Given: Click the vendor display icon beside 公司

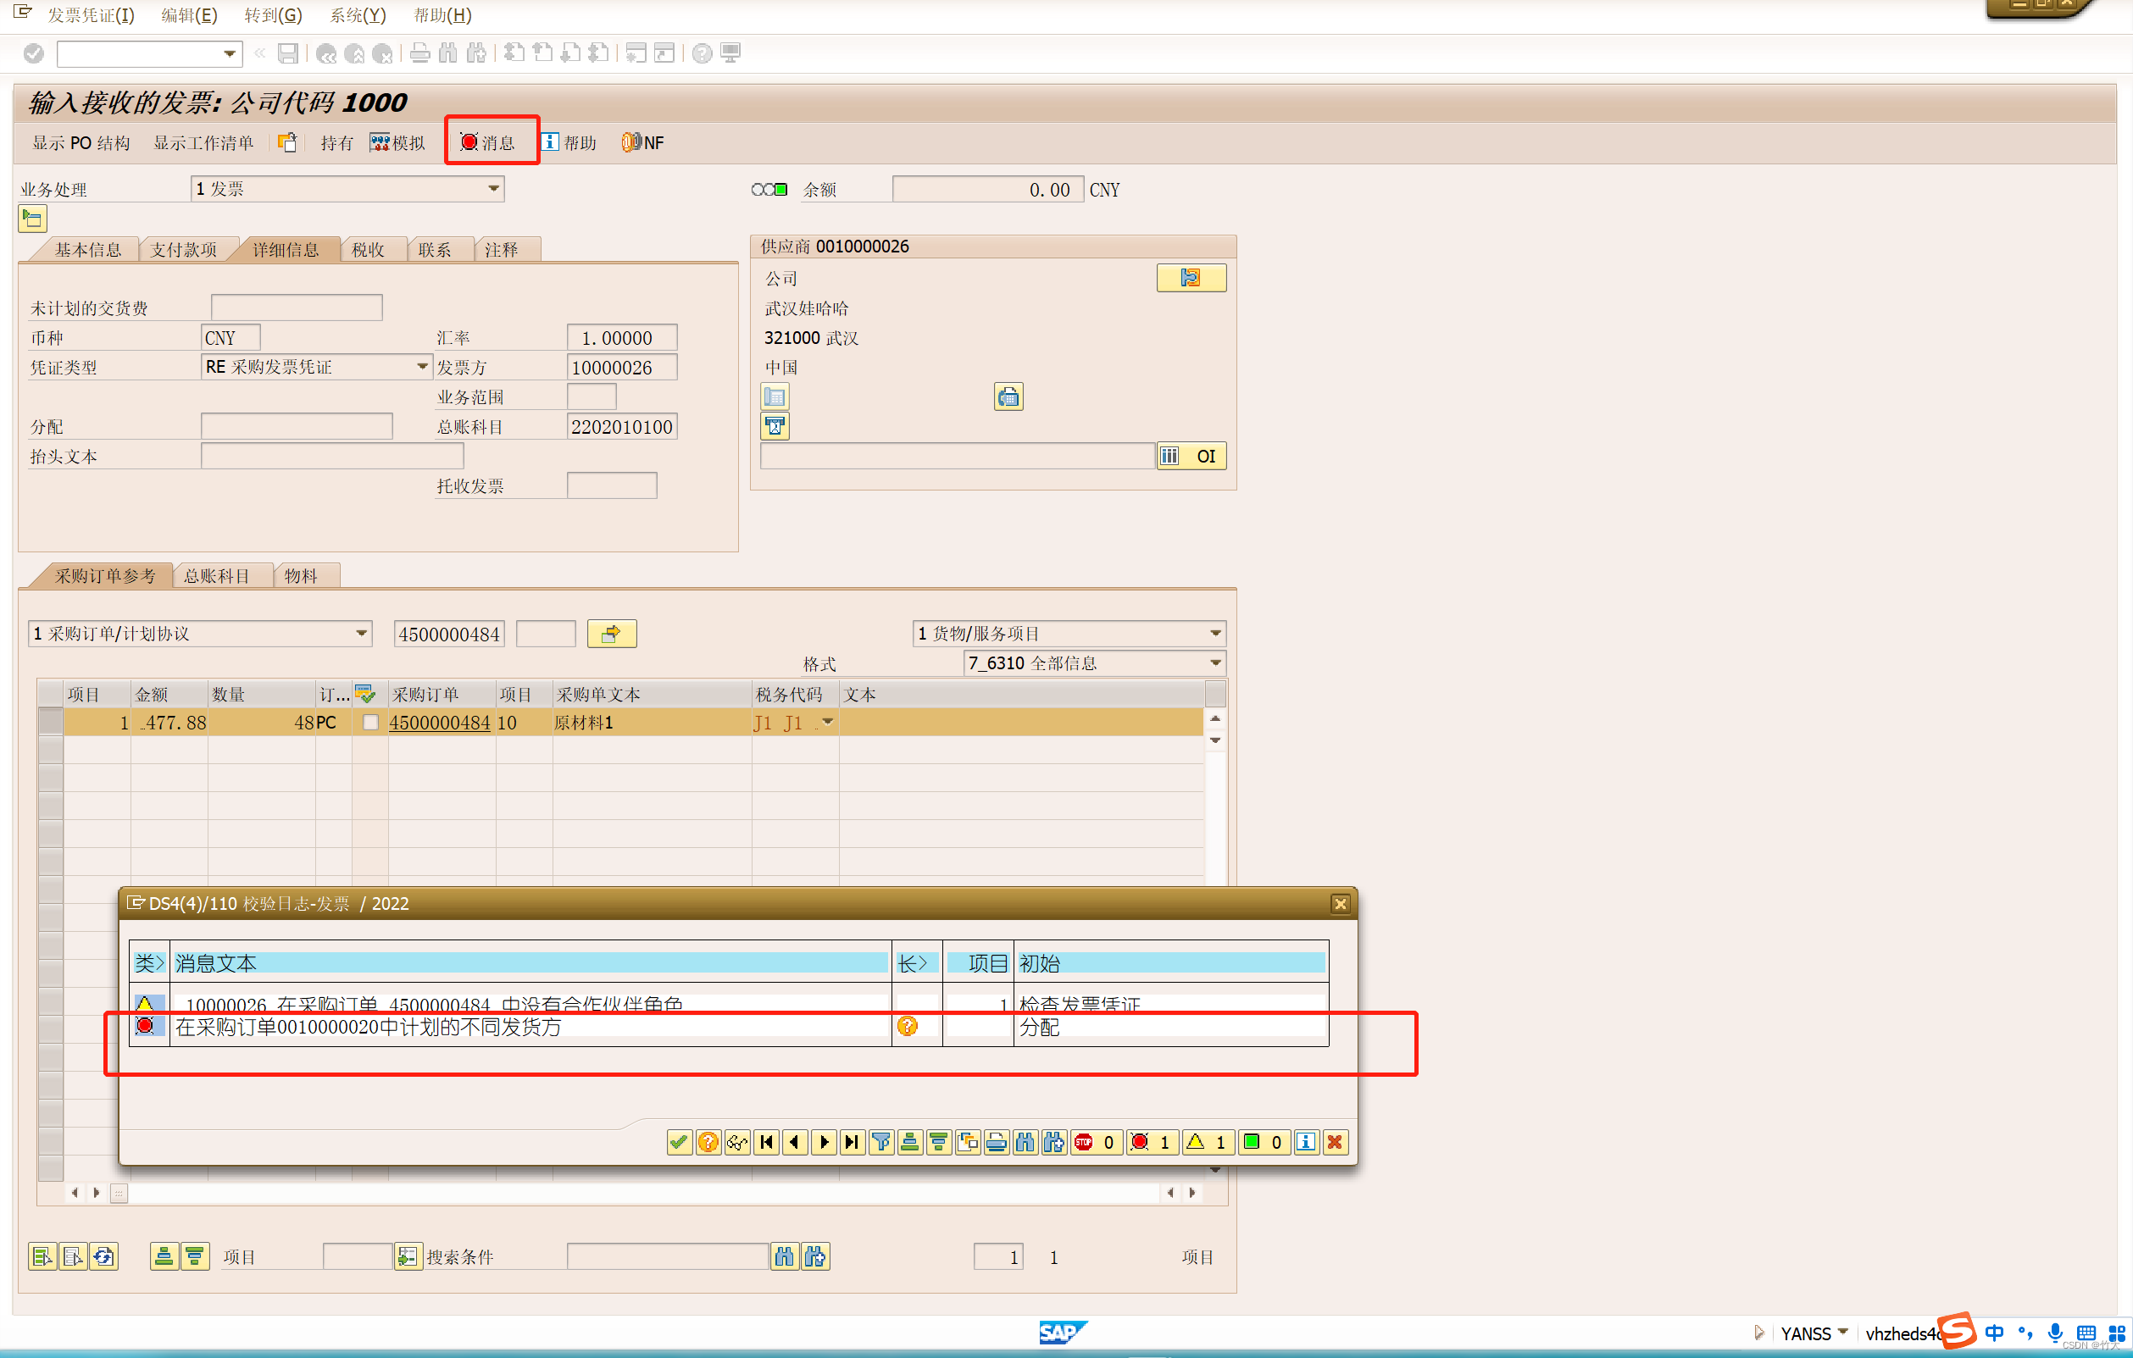Looking at the screenshot, I should pos(1190,278).
